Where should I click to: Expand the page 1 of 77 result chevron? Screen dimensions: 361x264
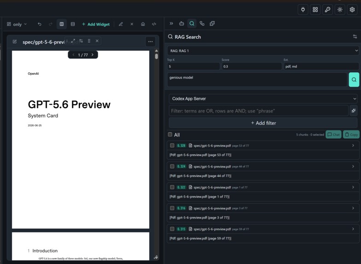click(353, 187)
